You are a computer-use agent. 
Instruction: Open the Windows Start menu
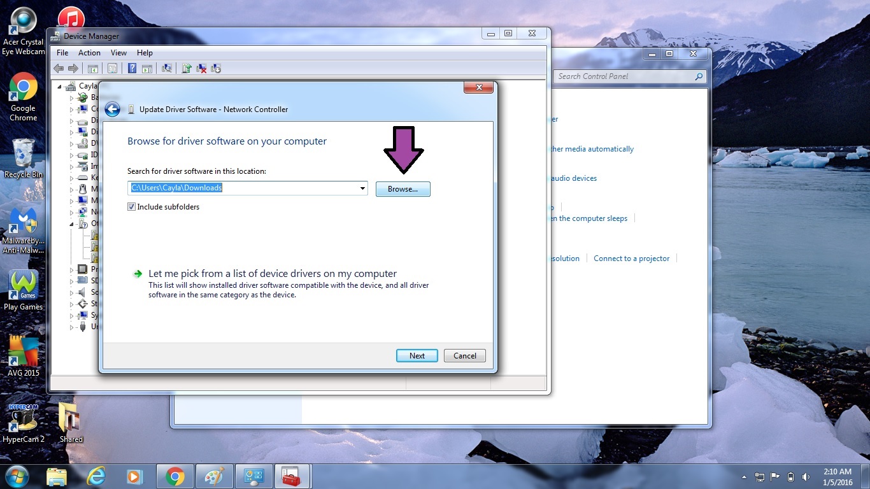coord(17,476)
